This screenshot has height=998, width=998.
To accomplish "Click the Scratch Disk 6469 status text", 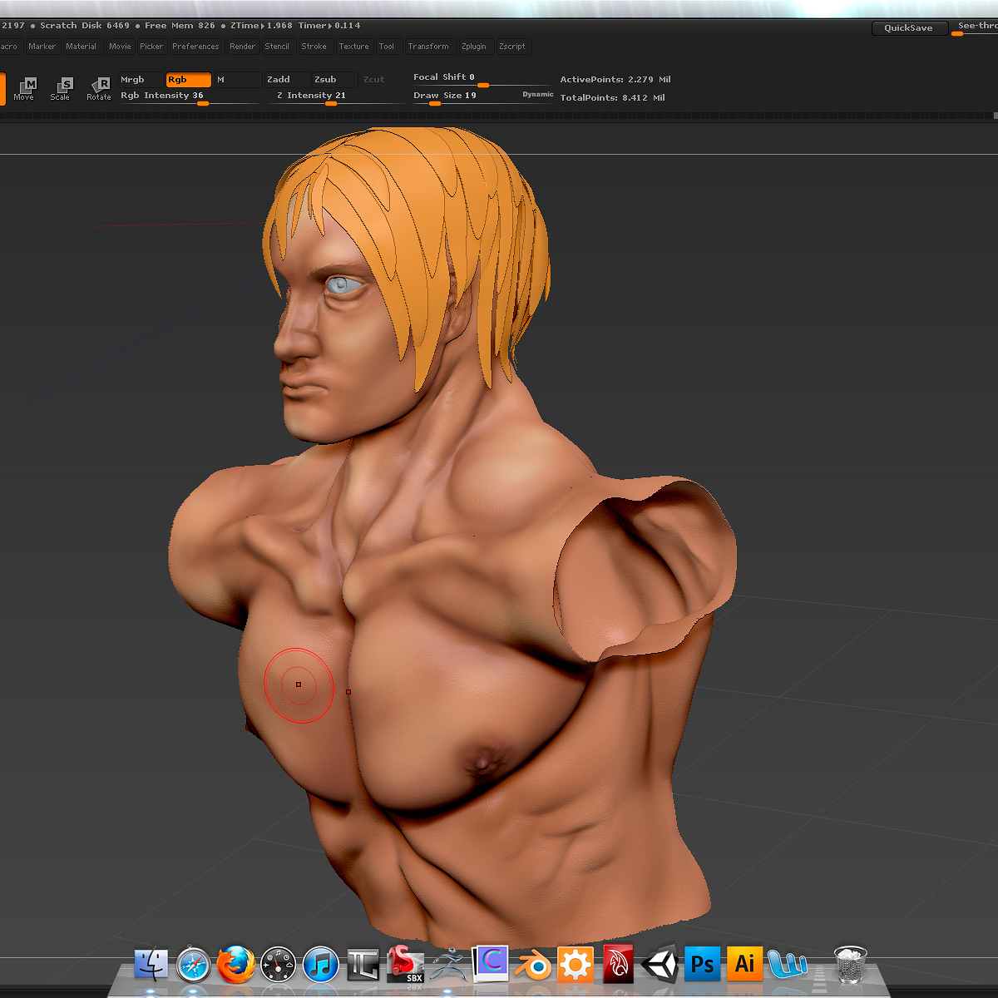I will coord(85,26).
